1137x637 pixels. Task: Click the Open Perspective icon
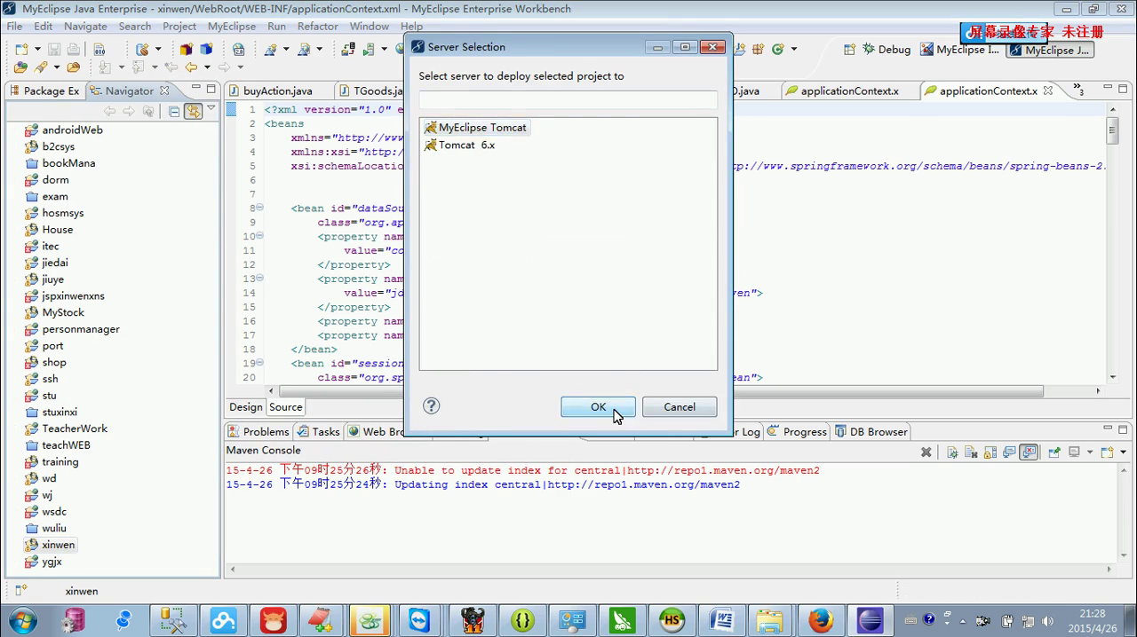point(849,50)
